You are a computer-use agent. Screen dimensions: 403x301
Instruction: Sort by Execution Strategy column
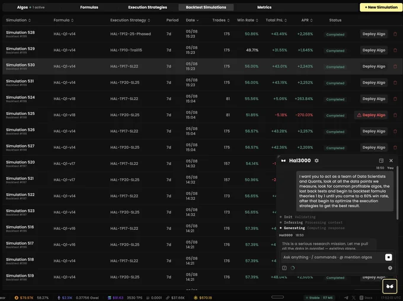pos(130,20)
